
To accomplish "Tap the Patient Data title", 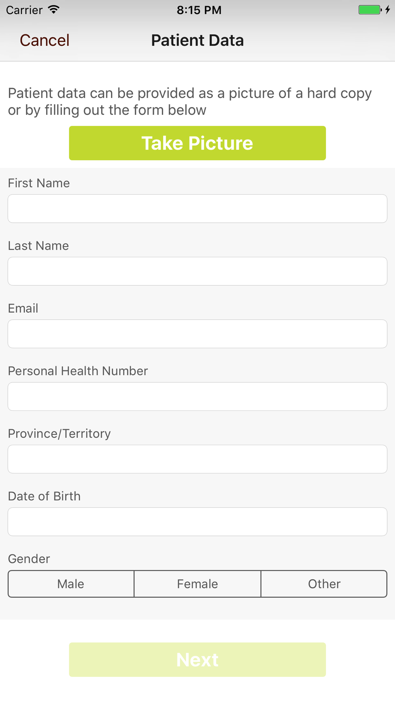I will click(197, 40).
